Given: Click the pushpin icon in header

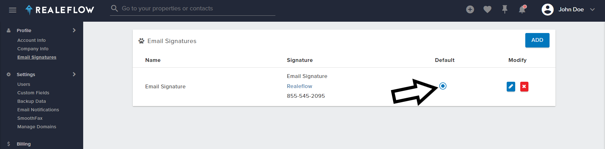Looking at the screenshot, I should pos(504,9).
